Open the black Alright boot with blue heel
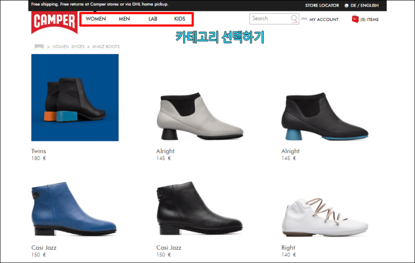Viewport: 415px width, 263px height. coord(325,116)
